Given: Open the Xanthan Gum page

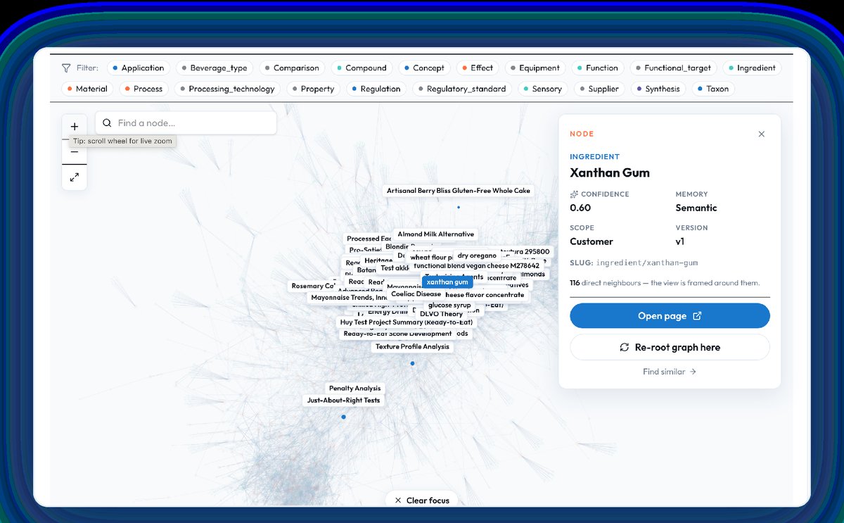Looking at the screenshot, I should pyautogui.click(x=670, y=316).
